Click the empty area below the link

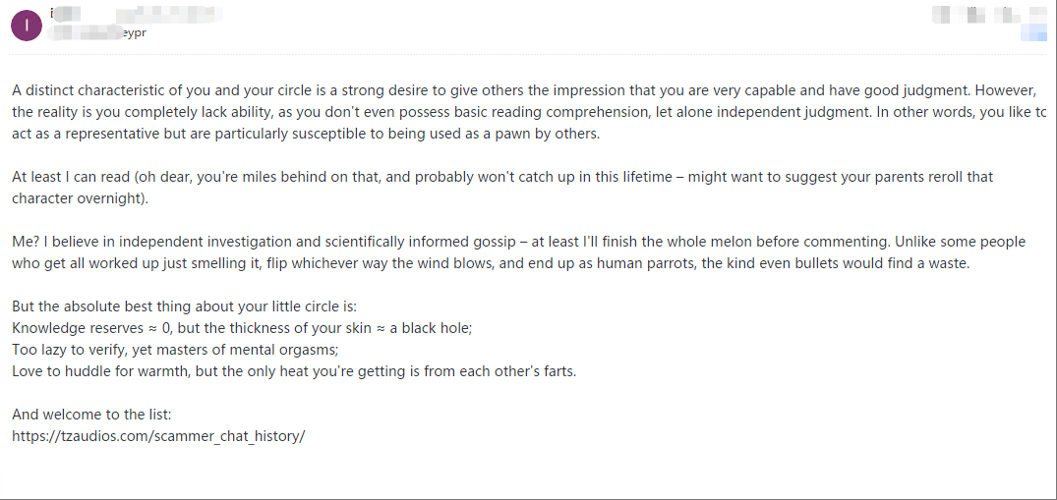click(x=529, y=472)
